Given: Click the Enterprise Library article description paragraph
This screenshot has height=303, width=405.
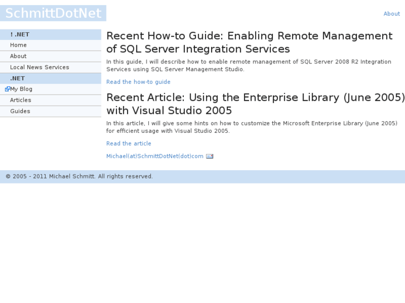Looking at the screenshot, I should [x=251, y=127].
